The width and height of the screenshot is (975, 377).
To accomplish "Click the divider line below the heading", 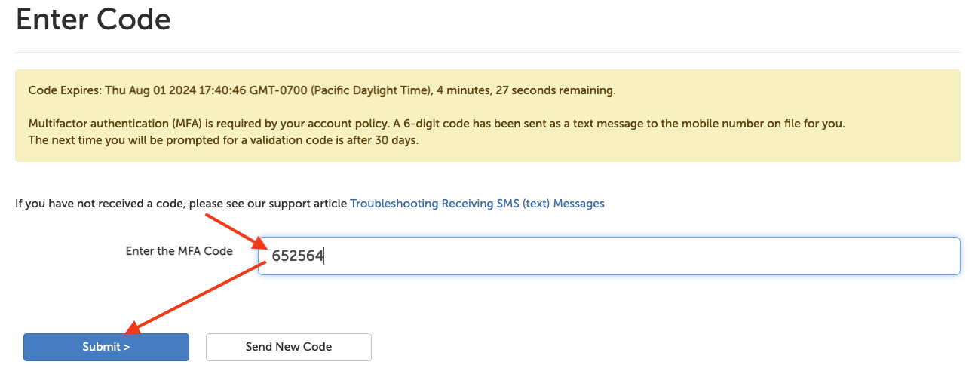I will coord(487,52).
